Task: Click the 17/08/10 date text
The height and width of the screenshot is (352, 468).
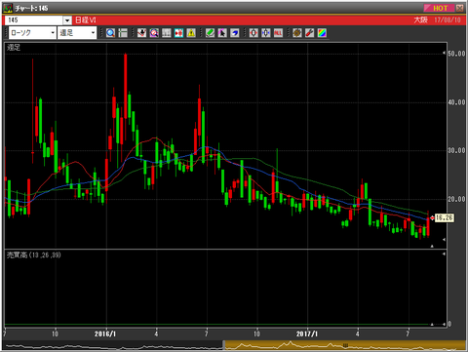Action: pos(448,20)
